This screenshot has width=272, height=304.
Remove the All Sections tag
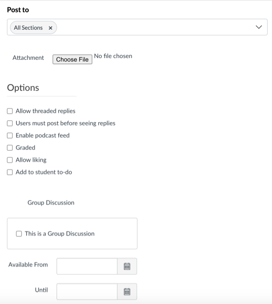tap(50, 28)
